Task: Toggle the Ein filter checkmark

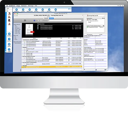Action: pyautogui.click(x=14, y=37)
